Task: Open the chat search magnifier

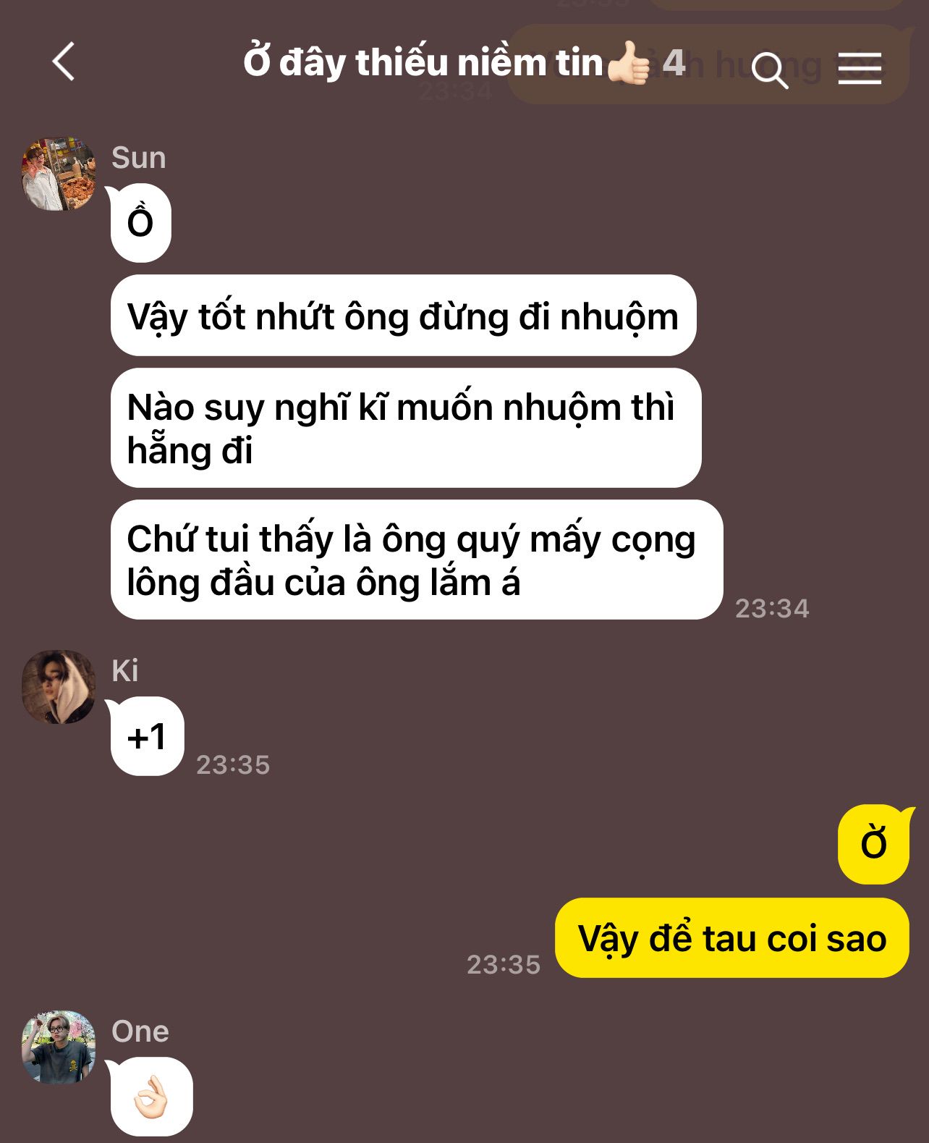Action: (x=769, y=69)
